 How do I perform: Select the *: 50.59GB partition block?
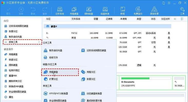coord(179,83)
